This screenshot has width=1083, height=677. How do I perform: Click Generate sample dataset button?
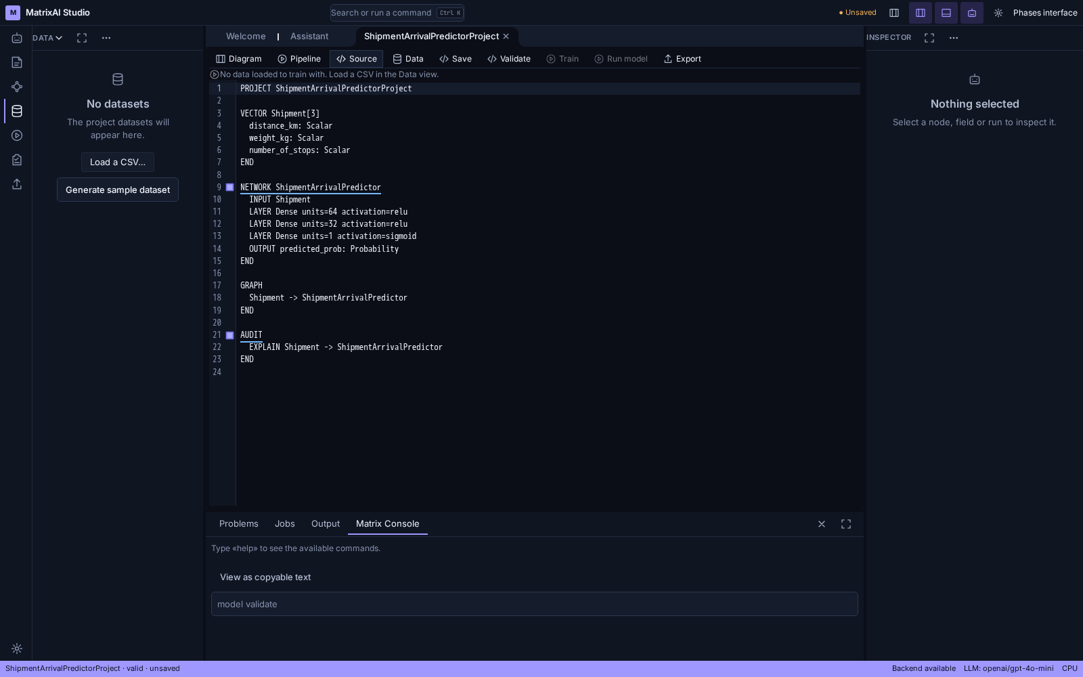coord(118,190)
